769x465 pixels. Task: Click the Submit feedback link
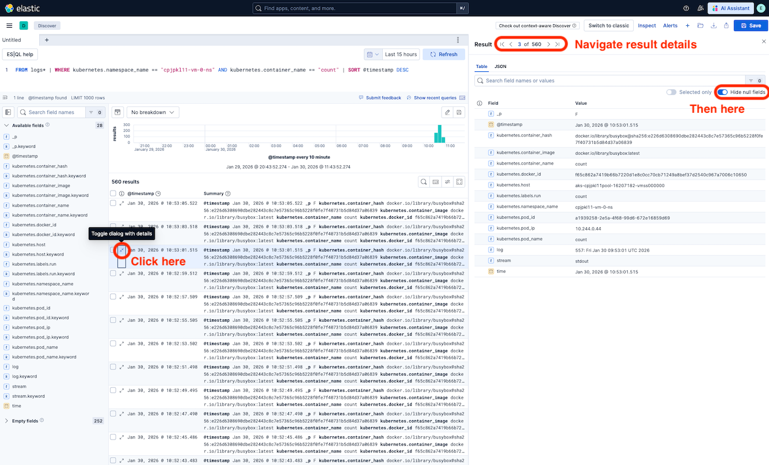click(380, 97)
